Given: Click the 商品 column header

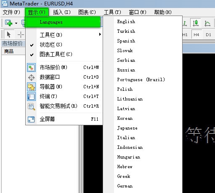Looking at the screenshot, I should (x=9, y=51).
